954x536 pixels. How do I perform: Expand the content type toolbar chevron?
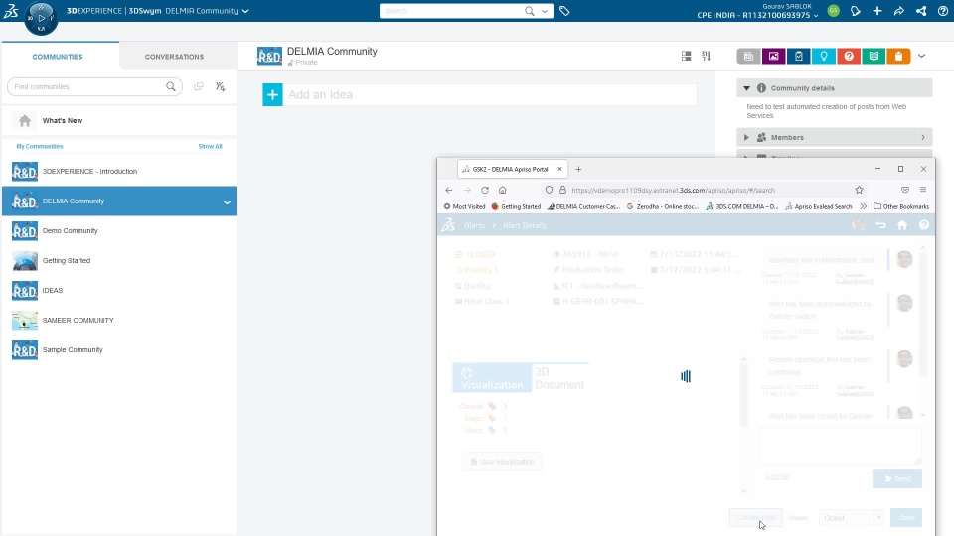(x=922, y=56)
